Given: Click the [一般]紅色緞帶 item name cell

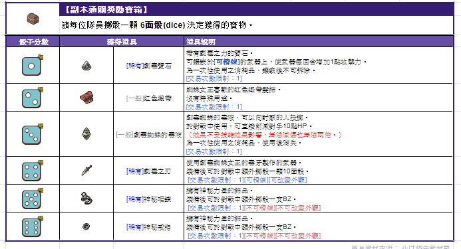Looking at the screenshot, I should tap(149, 98).
